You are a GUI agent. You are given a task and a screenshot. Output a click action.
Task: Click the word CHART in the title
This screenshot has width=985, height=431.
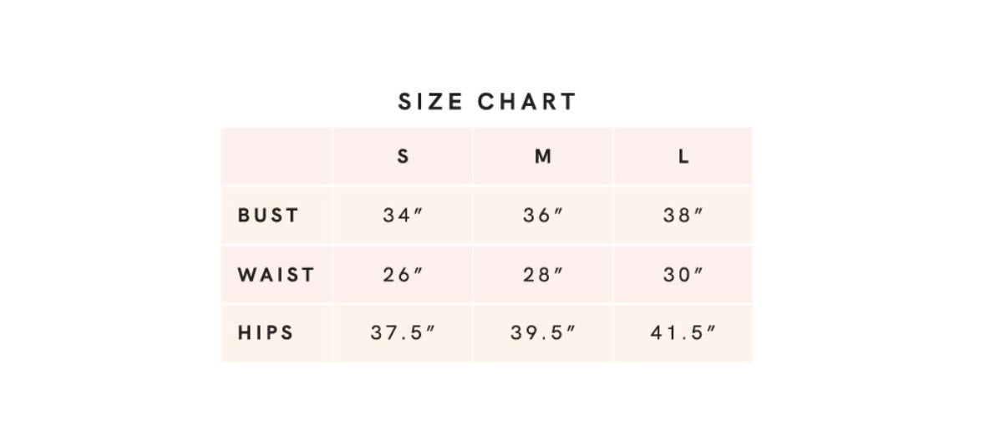click(526, 102)
